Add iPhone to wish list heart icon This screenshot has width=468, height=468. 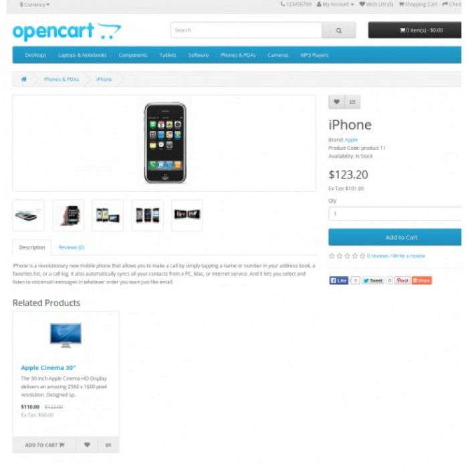pyautogui.click(x=337, y=102)
